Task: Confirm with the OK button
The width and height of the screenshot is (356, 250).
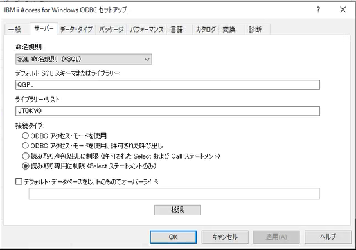Action: (173, 237)
